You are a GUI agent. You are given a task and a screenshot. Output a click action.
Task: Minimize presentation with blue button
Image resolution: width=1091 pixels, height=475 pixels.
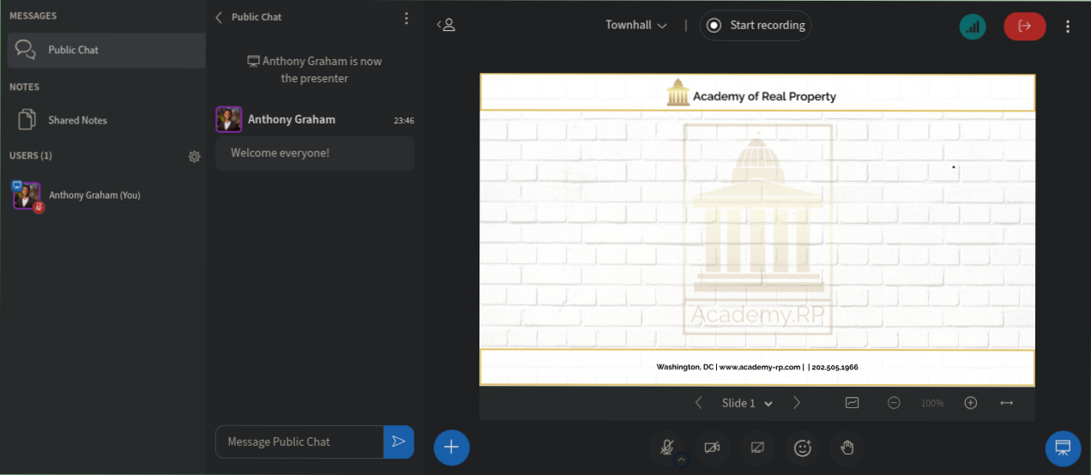click(x=1063, y=447)
